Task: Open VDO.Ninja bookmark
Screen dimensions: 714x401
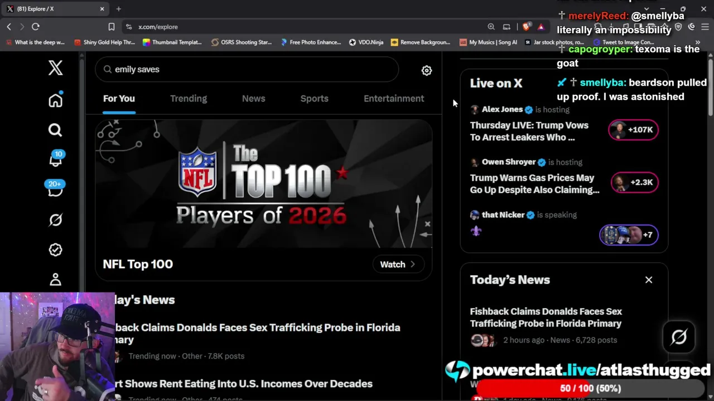Action: pyautogui.click(x=366, y=42)
